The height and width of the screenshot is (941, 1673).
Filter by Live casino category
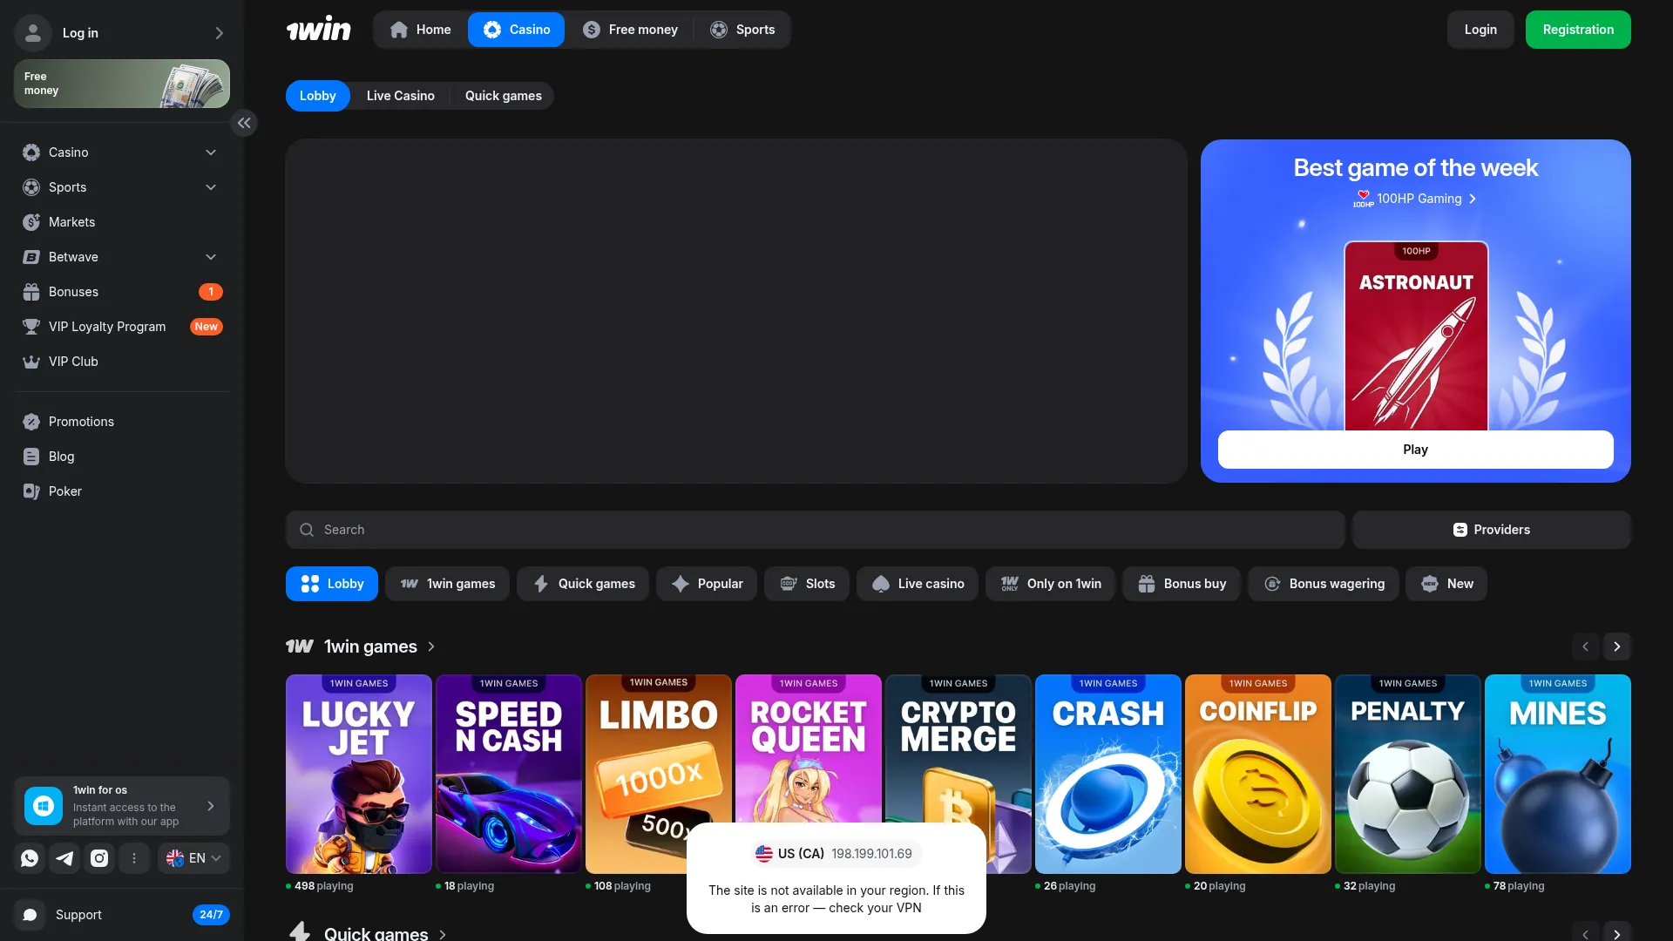tap(918, 584)
